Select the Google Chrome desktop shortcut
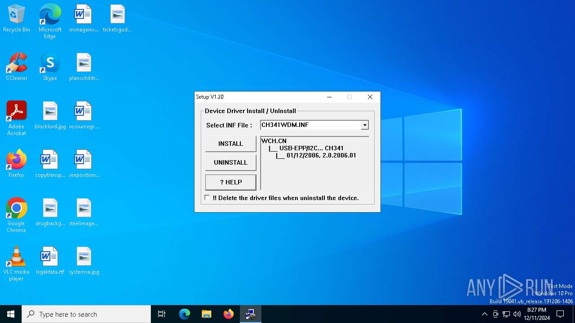Image resolution: width=575 pixels, height=323 pixels. pos(17,215)
